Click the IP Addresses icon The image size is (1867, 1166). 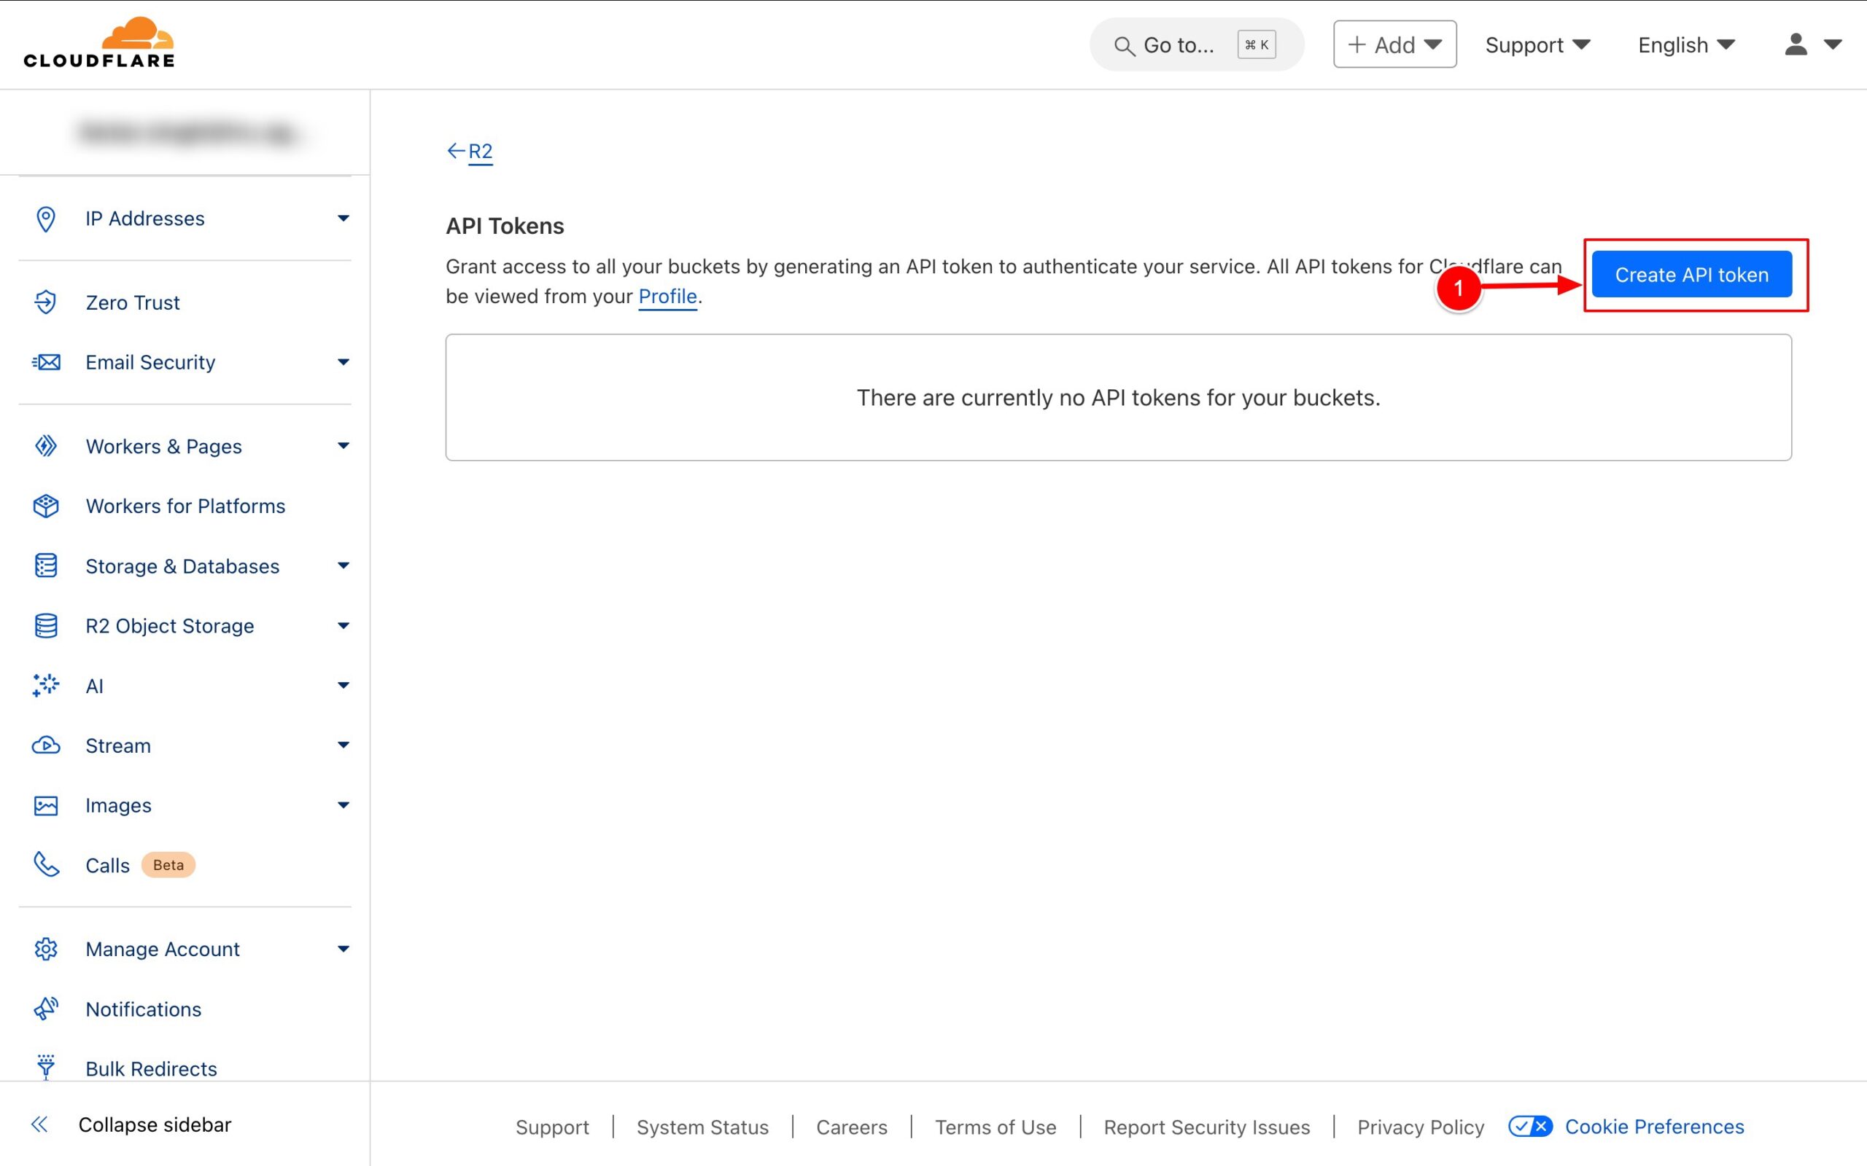pos(46,218)
